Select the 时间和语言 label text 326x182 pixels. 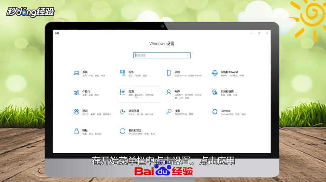click(227, 91)
